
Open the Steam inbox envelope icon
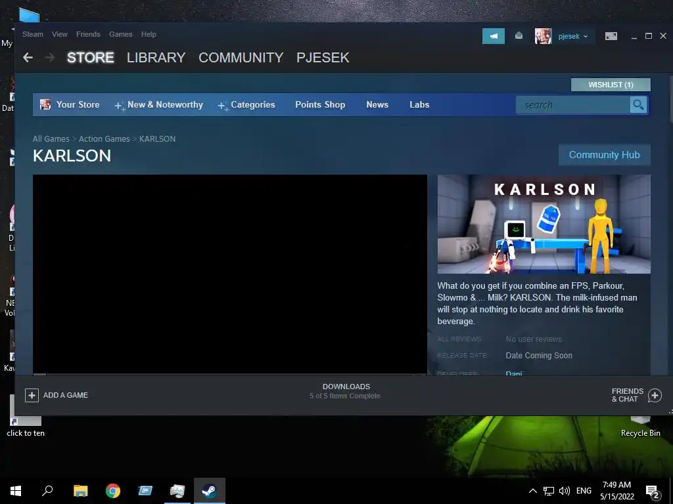coord(519,36)
